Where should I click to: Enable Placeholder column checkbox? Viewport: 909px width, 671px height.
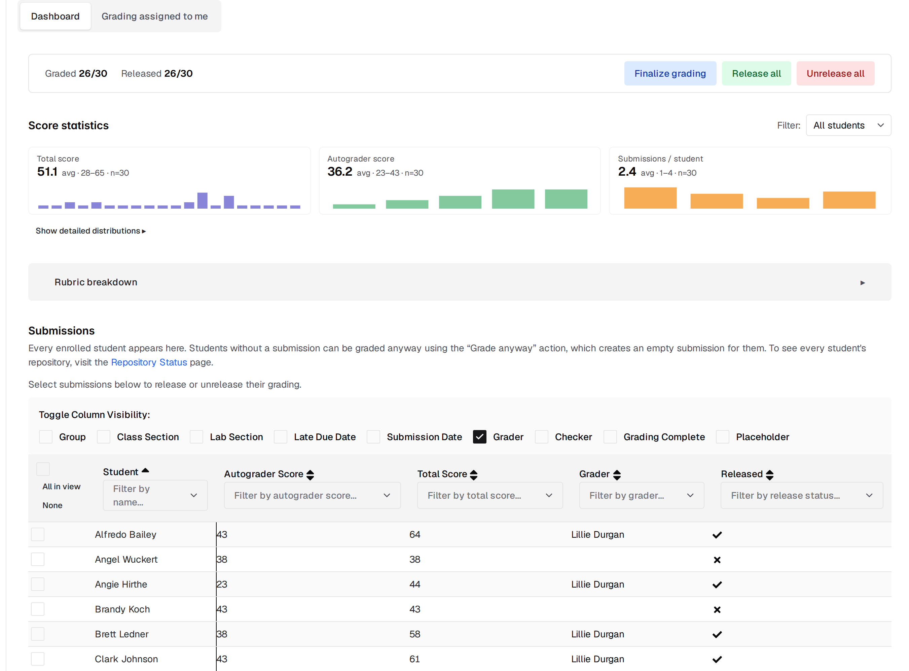tap(723, 437)
